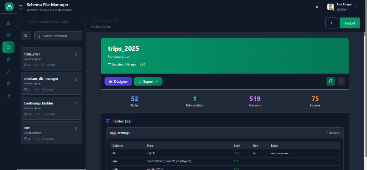
Task: Click the refresh schemas icon button
Action: coord(26,35)
